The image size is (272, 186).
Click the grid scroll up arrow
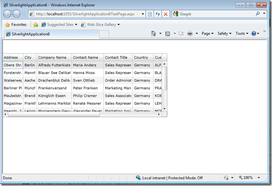pyautogui.click(x=165, y=64)
